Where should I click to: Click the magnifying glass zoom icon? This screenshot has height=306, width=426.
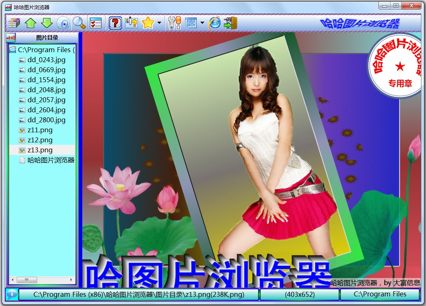pos(79,23)
